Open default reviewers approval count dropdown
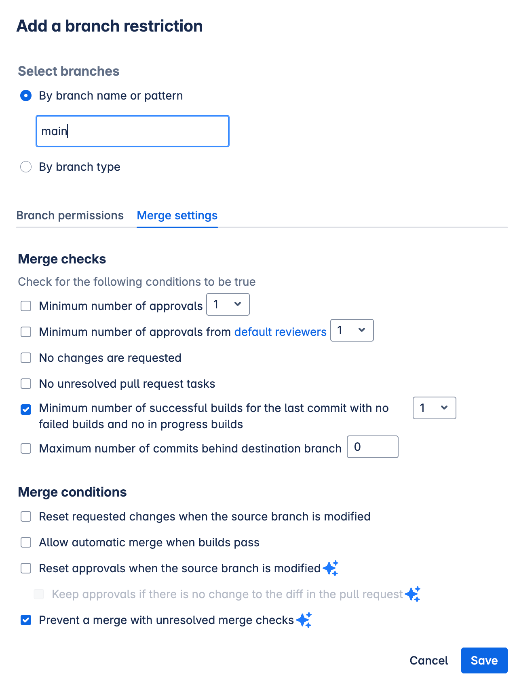Viewport: 517px width, 688px height. click(x=352, y=330)
